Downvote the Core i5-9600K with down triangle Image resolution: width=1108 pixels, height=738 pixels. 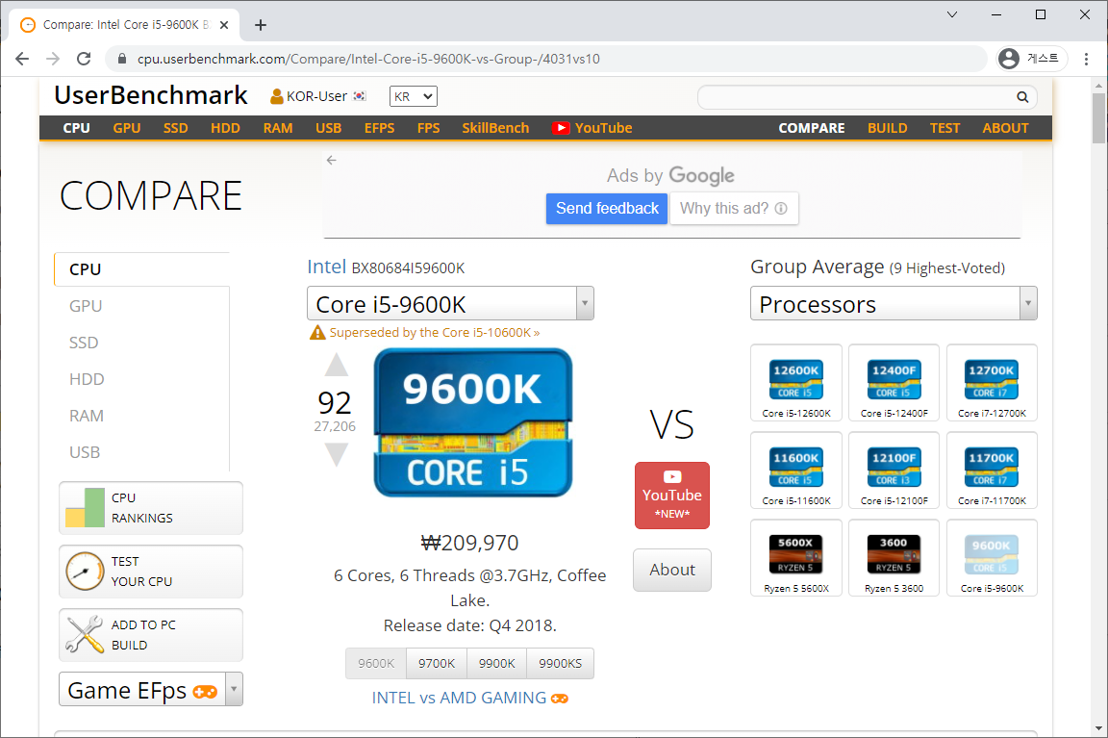(337, 454)
